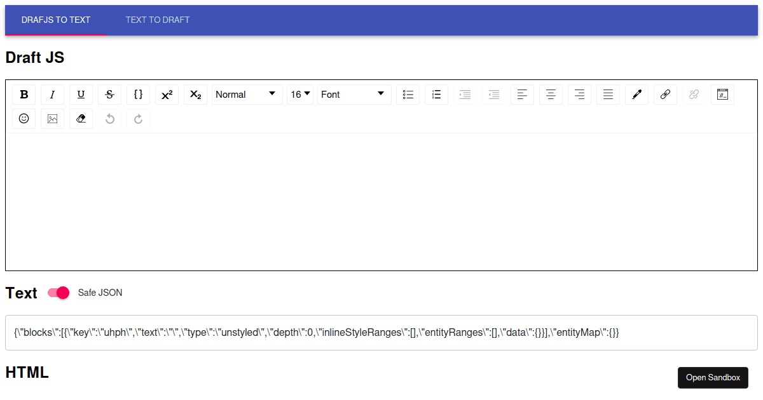The height and width of the screenshot is (400, 763).
Task: Open the font size dropdown
Action: coord(299,94)
